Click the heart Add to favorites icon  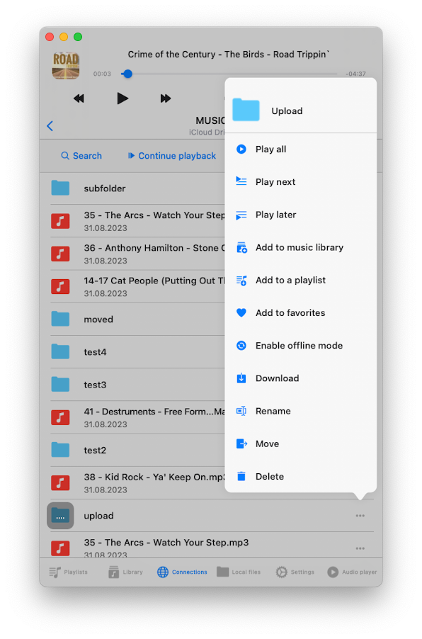pos(241,313)
